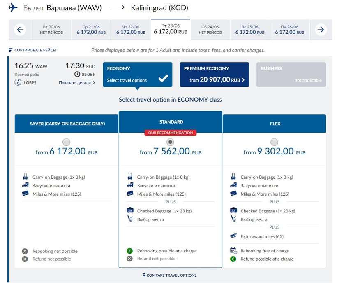Click the extra award miles icon
Screen dimensions: 337x287
(x=233, y=236)
